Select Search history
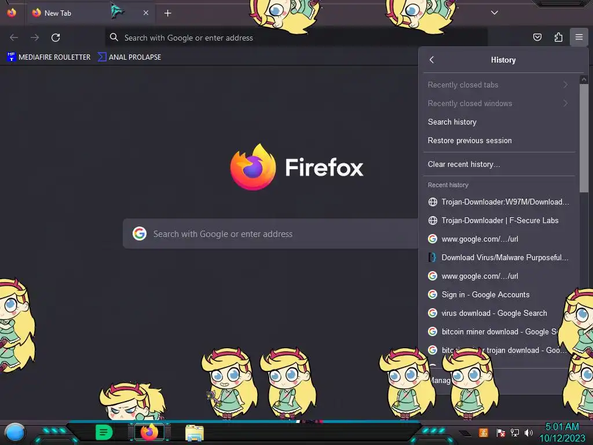593x445 pixels. 499,122
